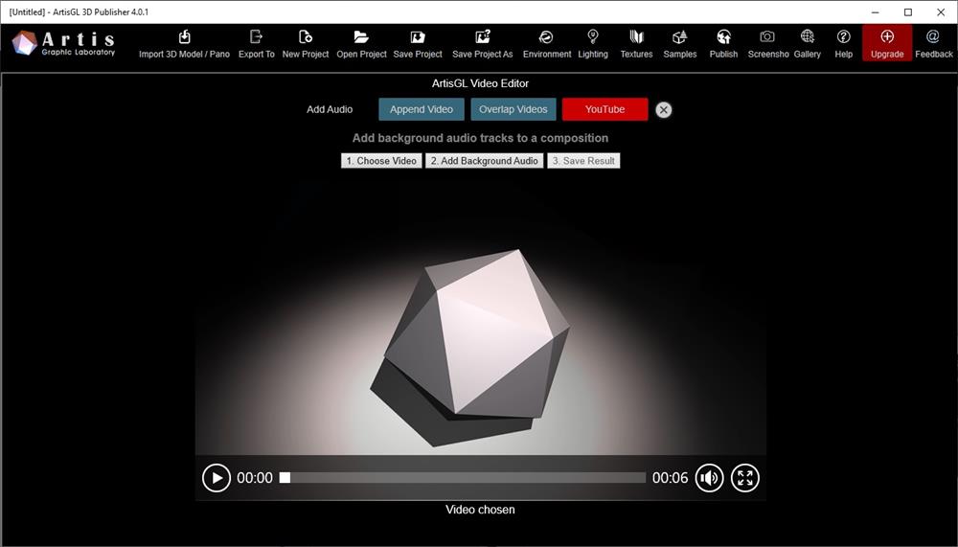Click 2. Add Background Audio button
The width and height of the screenshot is (958, 547).
coord(485,161)
